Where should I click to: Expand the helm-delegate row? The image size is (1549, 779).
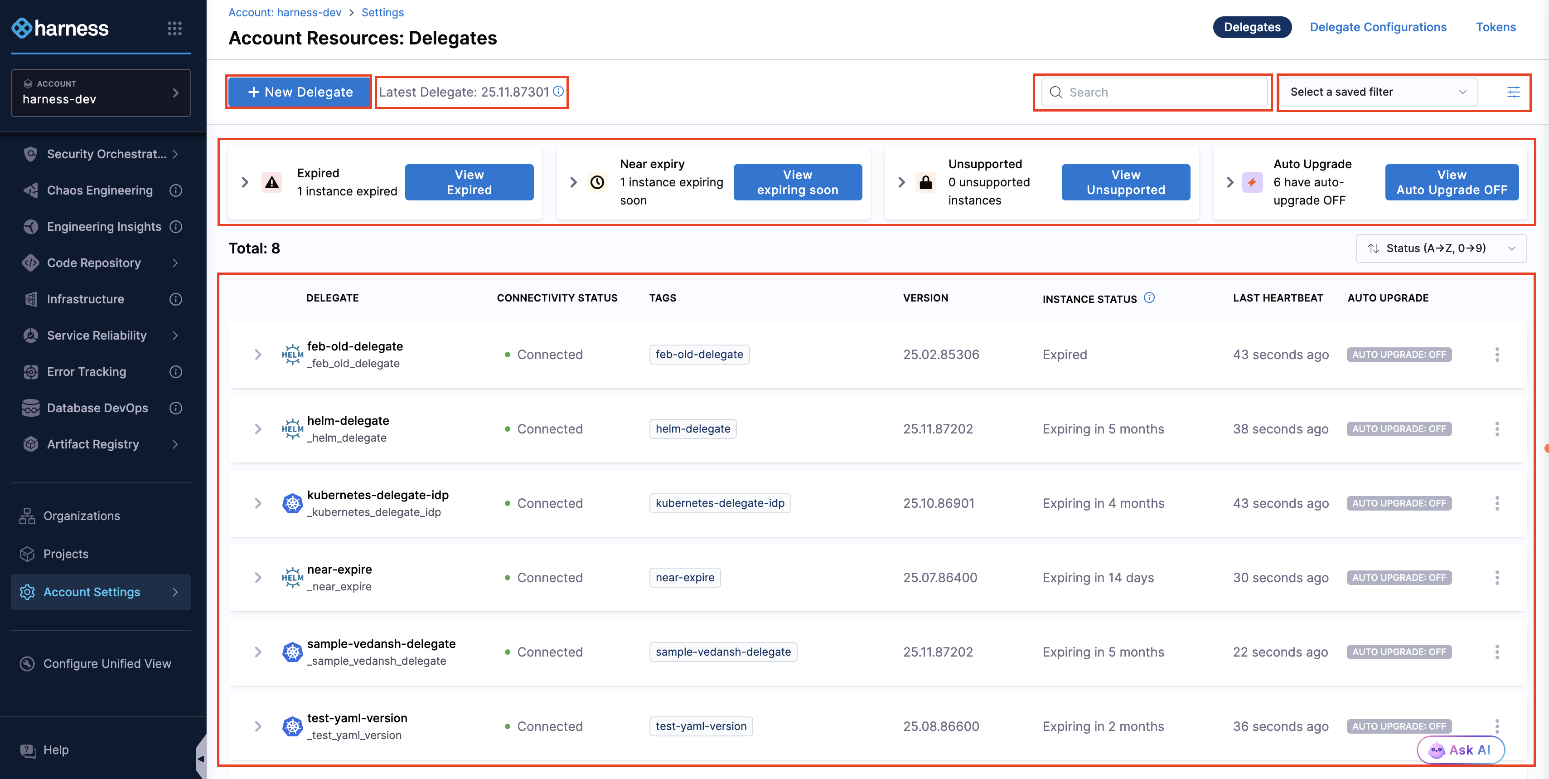[x=258, y=429]
